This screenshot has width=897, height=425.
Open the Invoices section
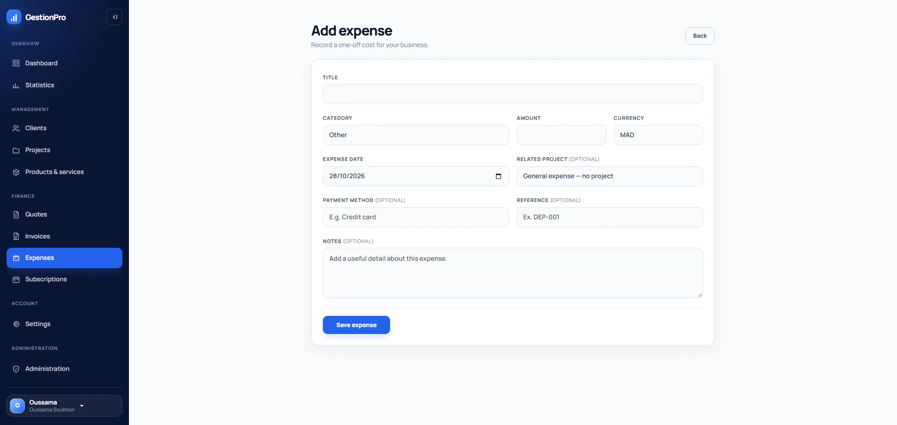pyautogui.click(x=64, y=237)
